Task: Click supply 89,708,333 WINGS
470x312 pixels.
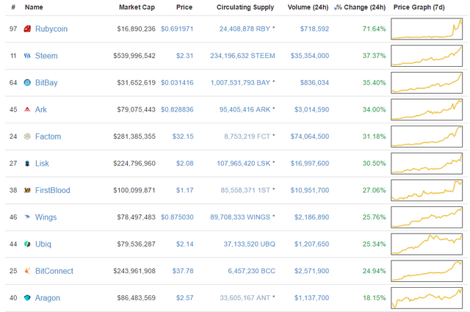Action: 240,217
